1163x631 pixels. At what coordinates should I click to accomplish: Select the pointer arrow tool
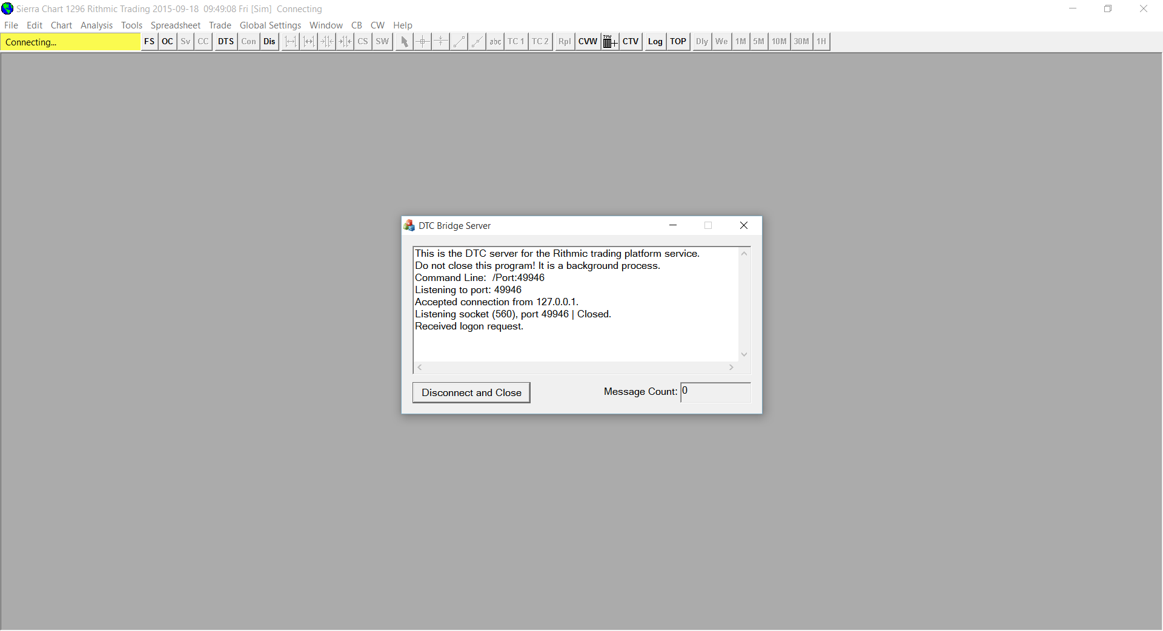(405, 42)
